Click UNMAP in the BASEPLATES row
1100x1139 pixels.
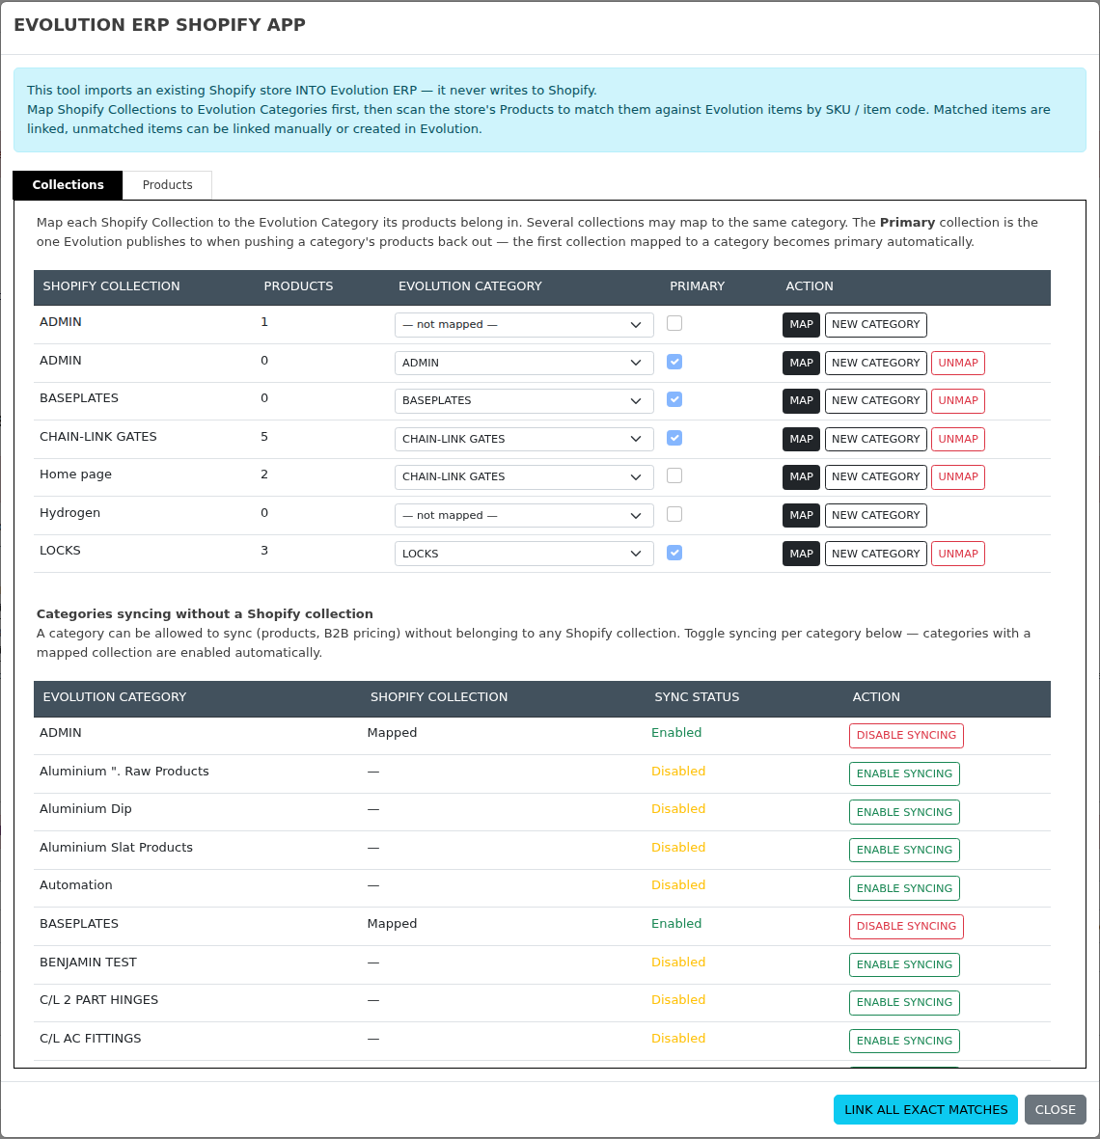[957, 400]
